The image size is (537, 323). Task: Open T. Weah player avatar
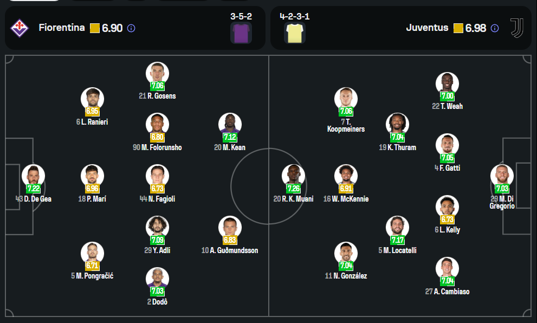click(x=447, y=83)
